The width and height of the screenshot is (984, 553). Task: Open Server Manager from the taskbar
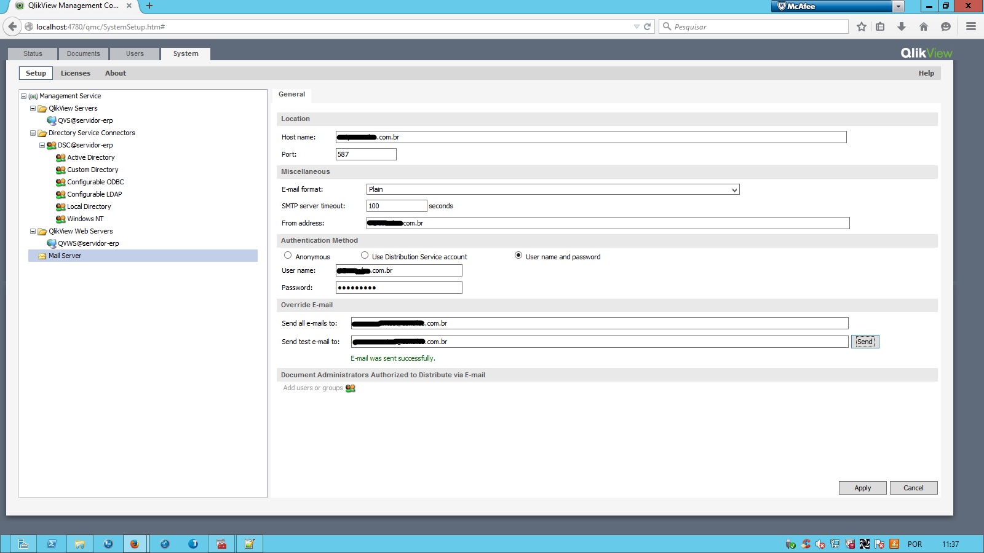(23, 544)
